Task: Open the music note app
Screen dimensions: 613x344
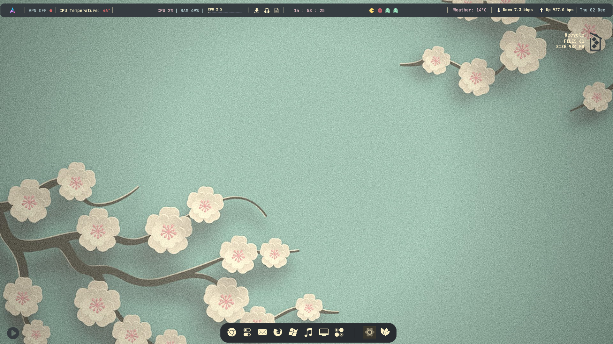Action: 308,333
